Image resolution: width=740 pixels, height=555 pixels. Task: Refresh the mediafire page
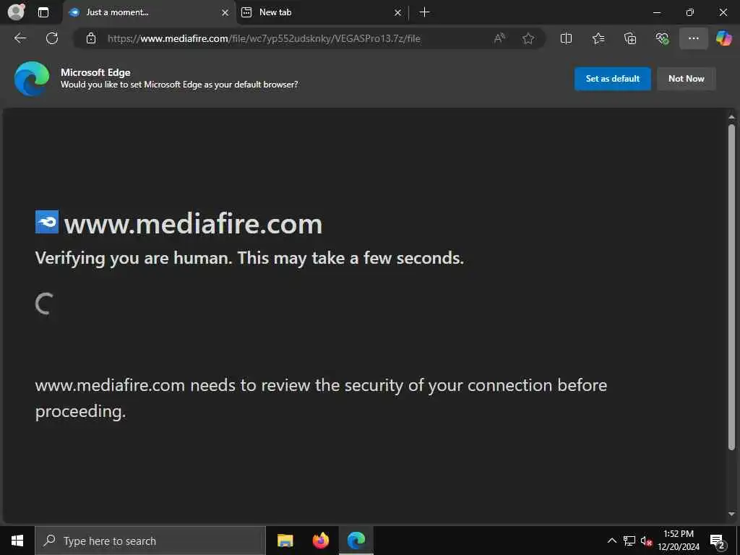pos(52,38)
